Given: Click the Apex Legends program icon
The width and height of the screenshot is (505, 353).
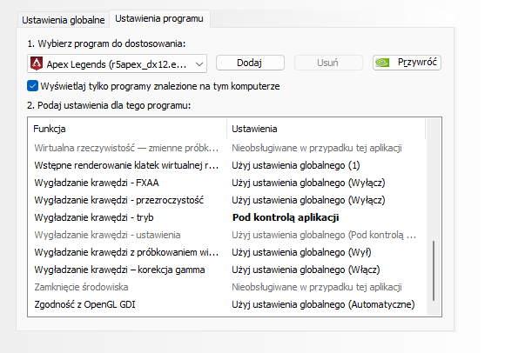Looking at the screenshot, I should [x=37, y=63].
